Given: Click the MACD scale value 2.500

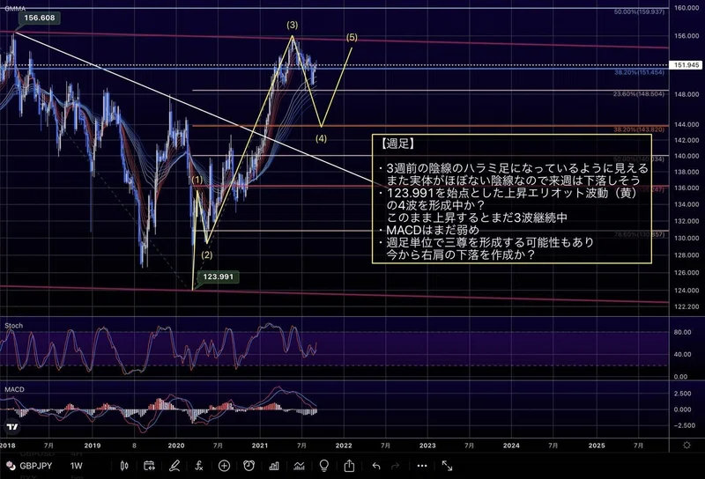Looking at the screenshot, I should [x=682, y=394].
